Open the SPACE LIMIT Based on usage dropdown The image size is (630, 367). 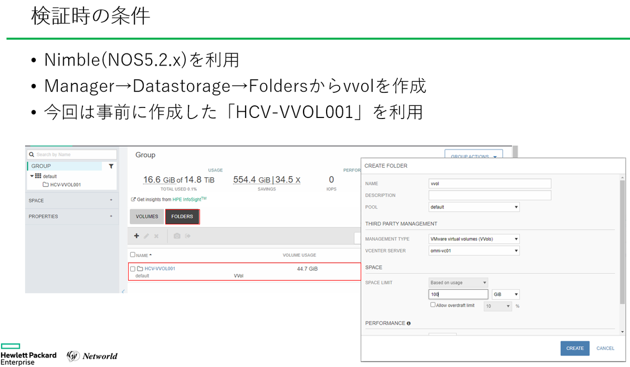(458, 282)
